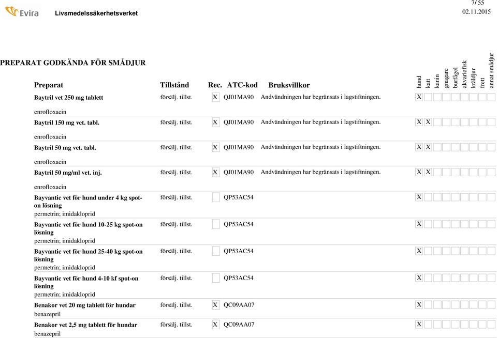This screenshot has height=338, width=497.
Task: Select Bayvantic vet för hund 25-40 kg
Action: coord(88,255)
